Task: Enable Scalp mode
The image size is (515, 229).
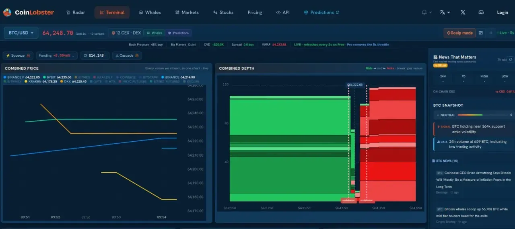Action: pyautogui.click(x=459, y=33)
